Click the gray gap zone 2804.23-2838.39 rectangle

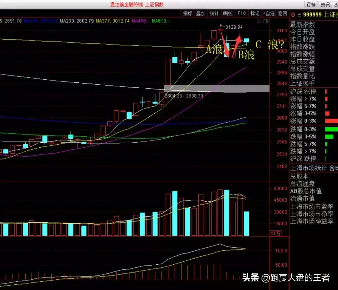pos(217,88)
